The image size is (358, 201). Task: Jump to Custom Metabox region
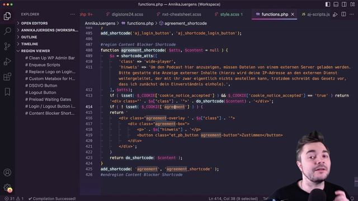tap(50, 79)
